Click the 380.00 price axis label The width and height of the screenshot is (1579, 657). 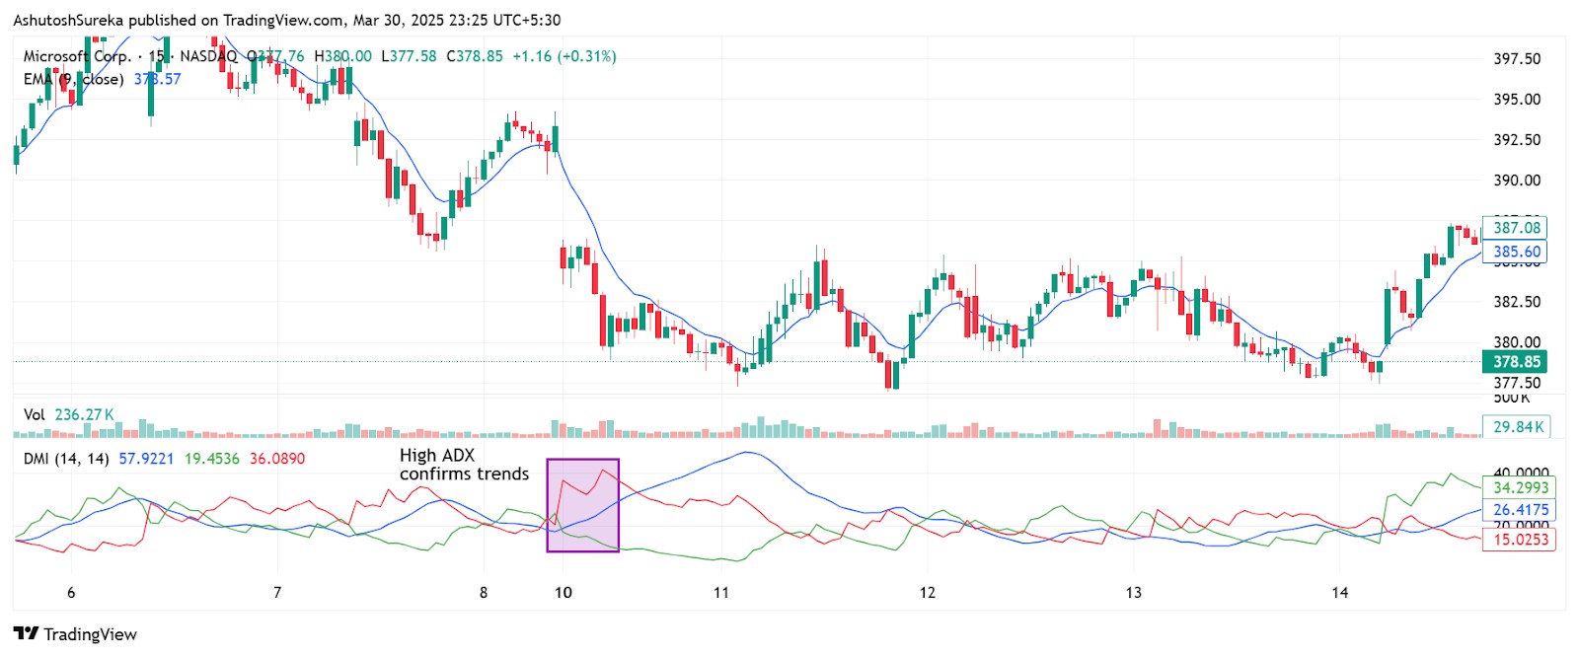coord(1517,342)
